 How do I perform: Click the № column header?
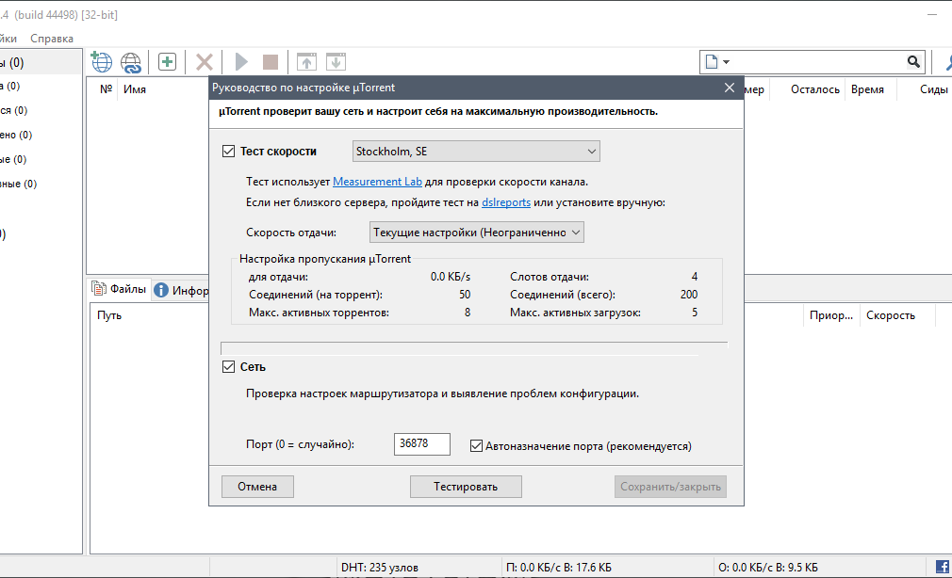point(107,89)
